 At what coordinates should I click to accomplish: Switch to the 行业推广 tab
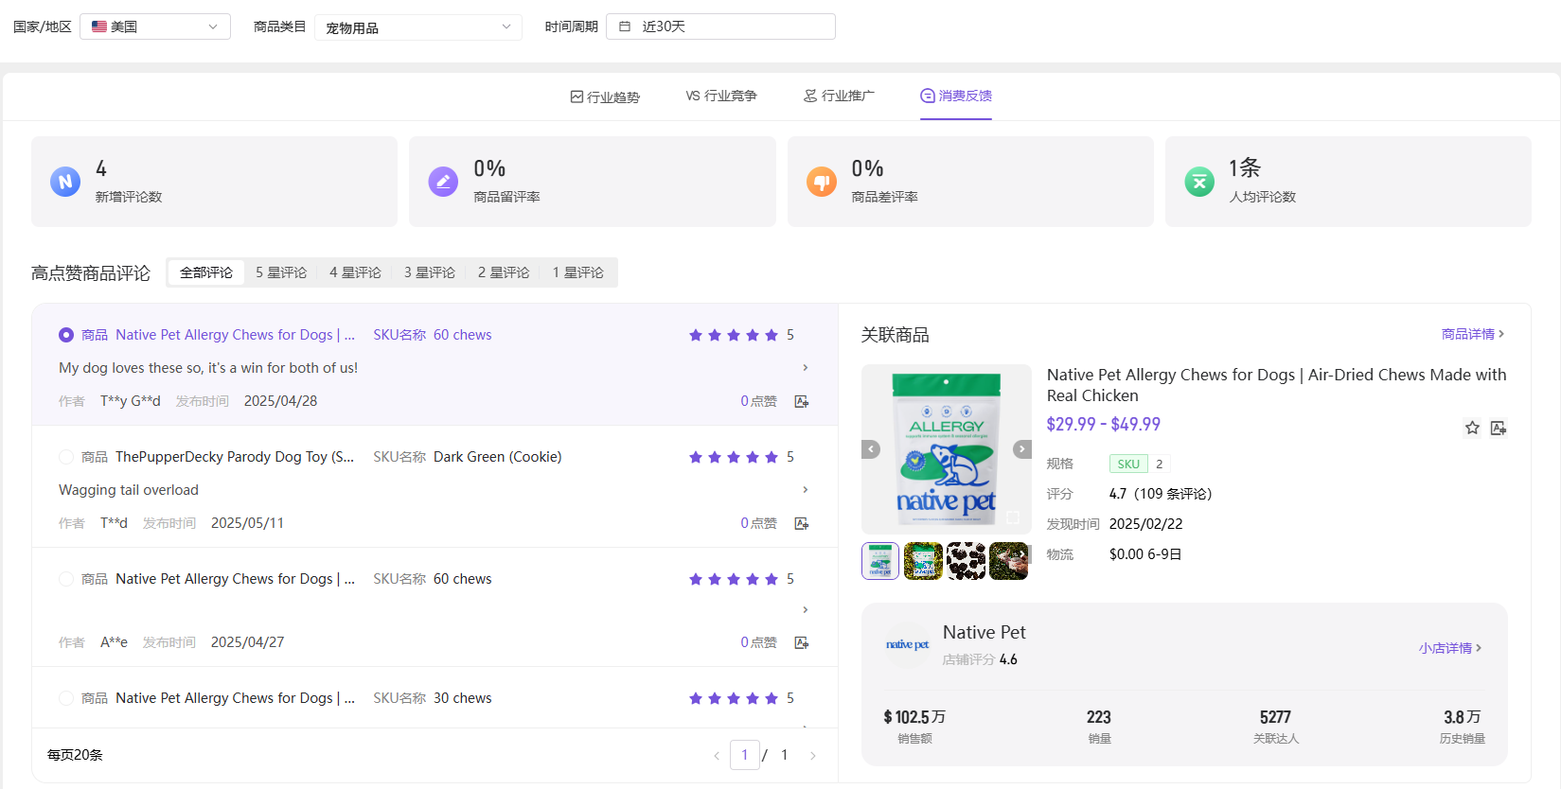(839, 96)
